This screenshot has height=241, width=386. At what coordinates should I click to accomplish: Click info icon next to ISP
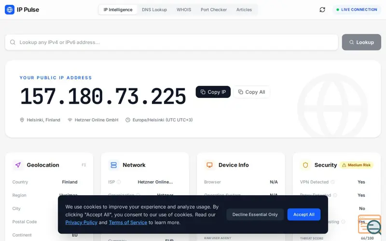[119, 182]
